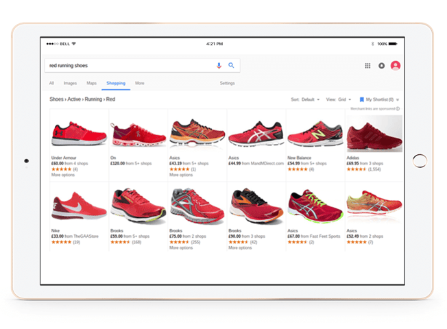Viewport: 447px width, 329px height.
Task: Open the £67.00 Asics shoe image
Action: click(x=315, y=206)
